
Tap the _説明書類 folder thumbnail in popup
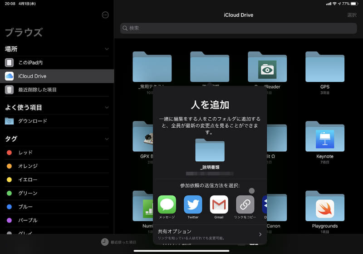[x=210, y=150]
